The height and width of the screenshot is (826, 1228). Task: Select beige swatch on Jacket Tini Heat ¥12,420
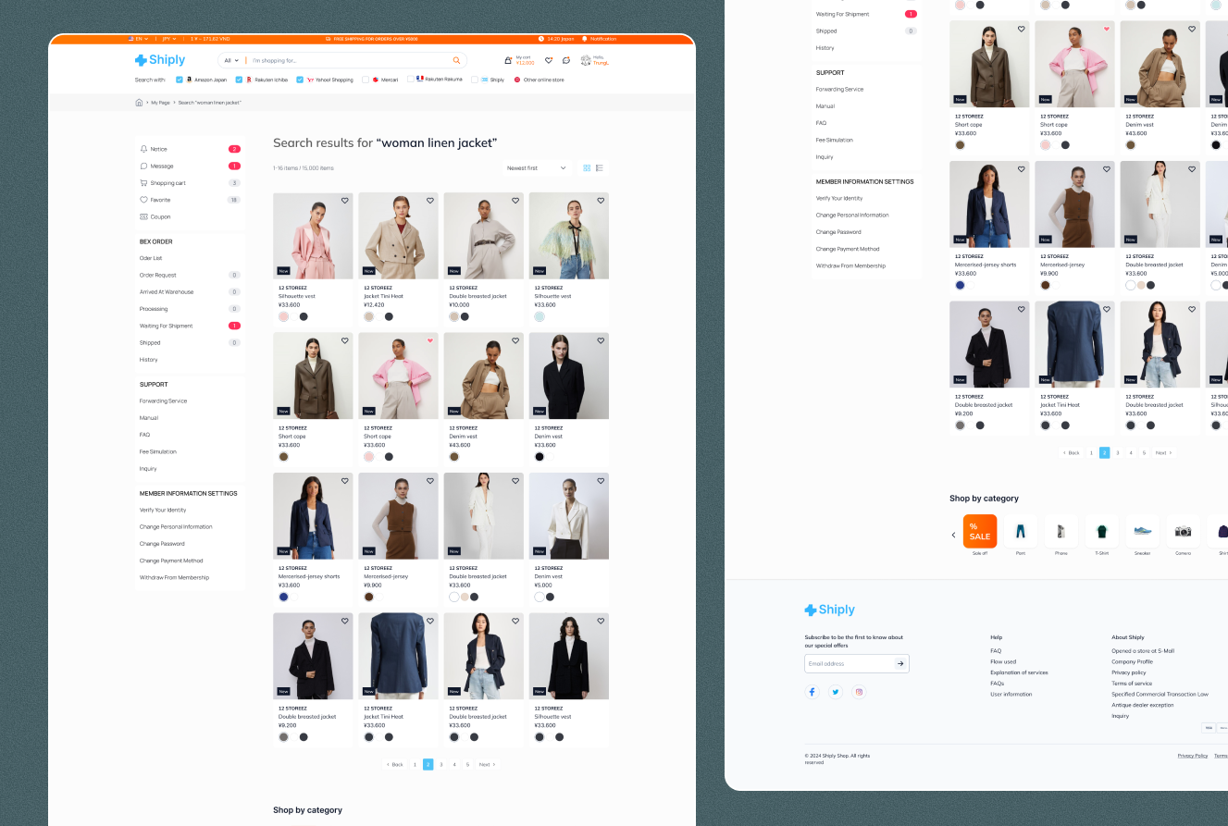pyautogui.click(x=368, y=316)
